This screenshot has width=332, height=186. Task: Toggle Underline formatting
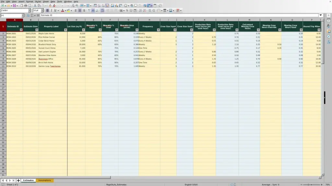(x=55, y=10)
